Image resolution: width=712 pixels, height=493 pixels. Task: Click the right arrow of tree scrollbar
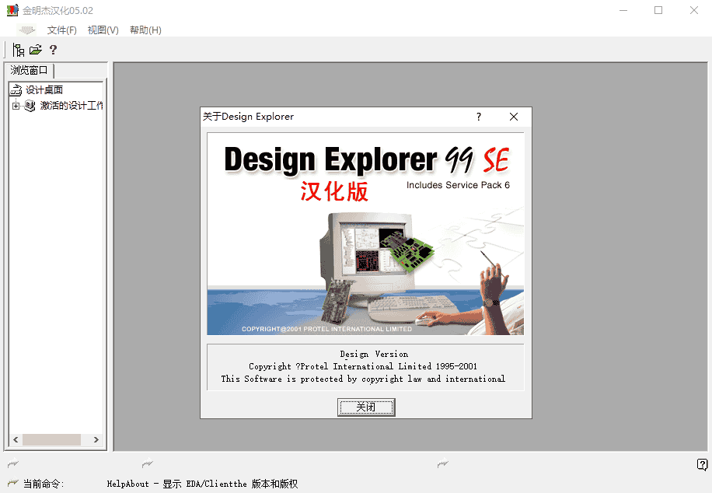[x=96, y=440]
